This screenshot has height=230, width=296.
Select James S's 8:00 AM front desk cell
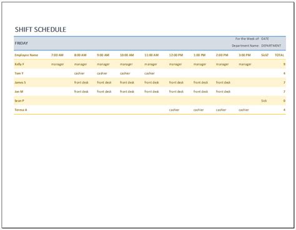point(81,82)
